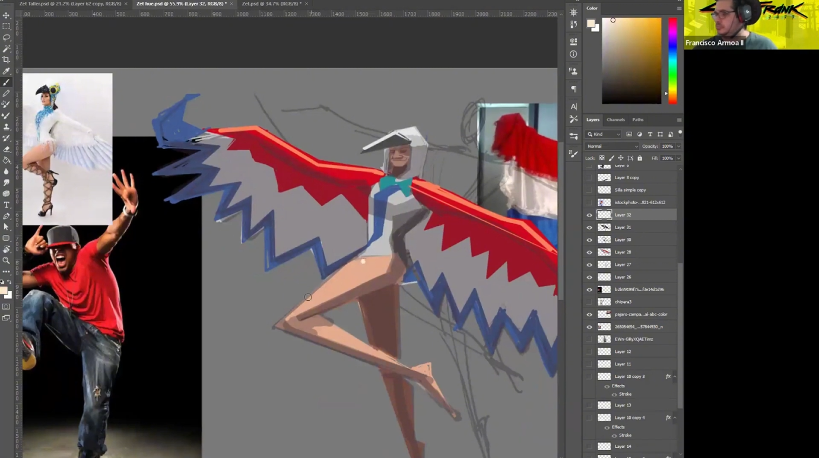Collapse effects on Layer 10 copy 3
This screenshot has width=819, height=458.
point(674,377)
